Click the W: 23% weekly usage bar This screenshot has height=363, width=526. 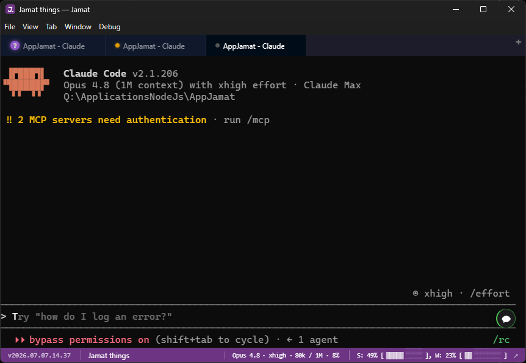click(x=471, y=355)
